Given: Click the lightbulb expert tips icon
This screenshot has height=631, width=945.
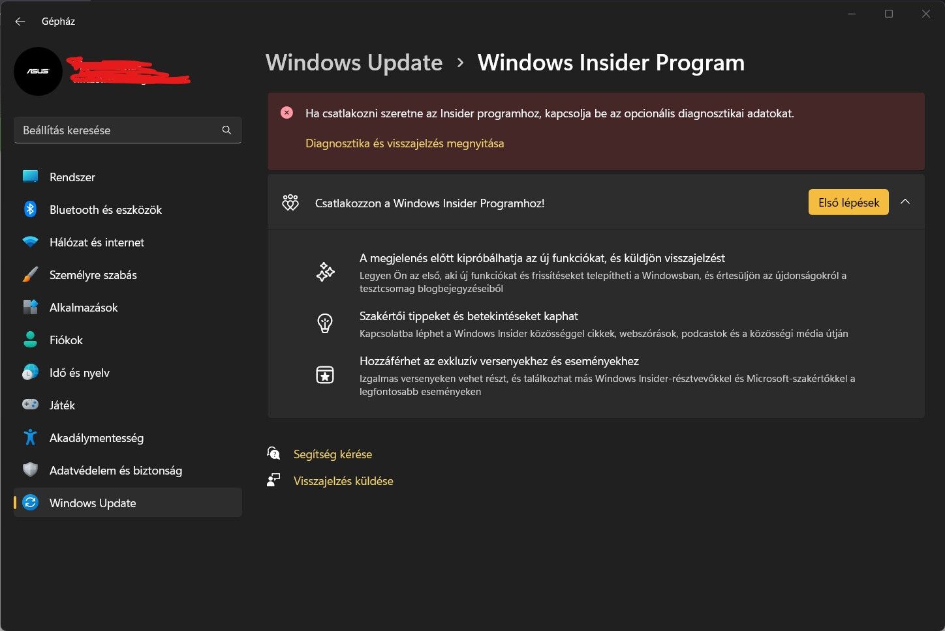Looking at the screenshot, I should tap(325, 323).
